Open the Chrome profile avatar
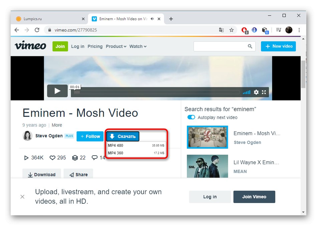Image resolution: width=317 pixels, height=226 pixels. (289, 30)
